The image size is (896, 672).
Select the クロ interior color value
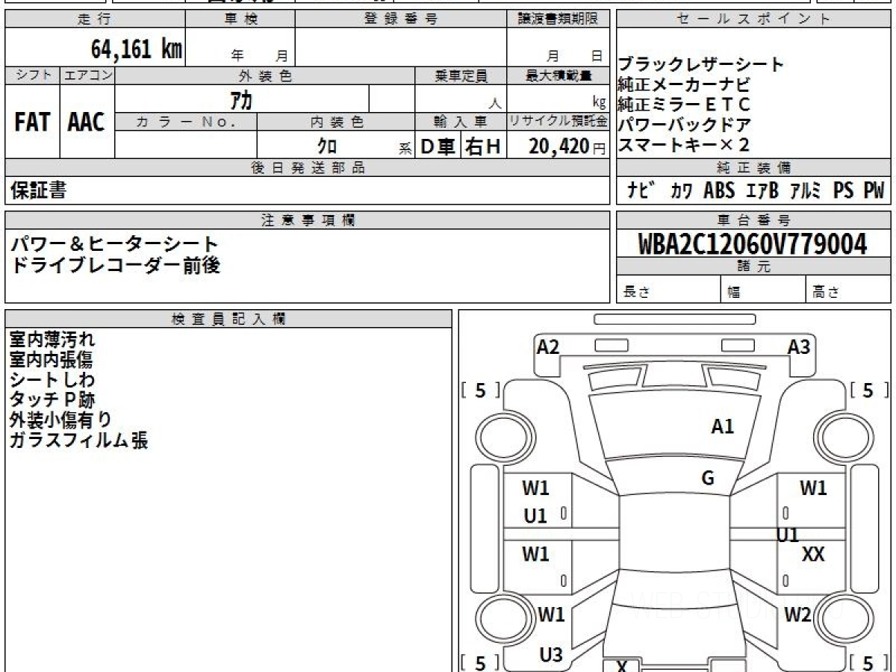point(327,145)
